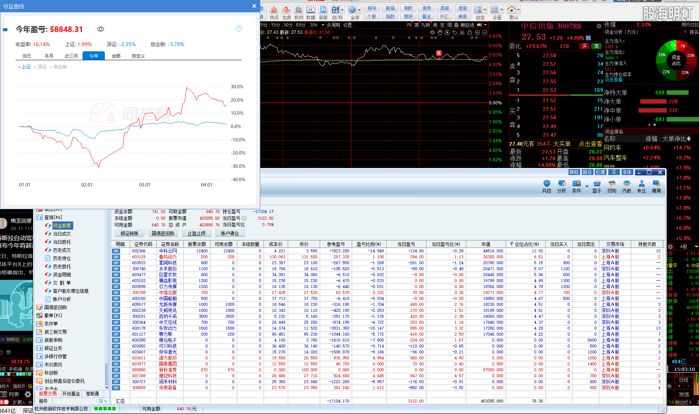The width and height of the screenshot is (699, 414).
Task: Select the 近三月 tab in 收益曲线
Action: (x=71, y=56)
